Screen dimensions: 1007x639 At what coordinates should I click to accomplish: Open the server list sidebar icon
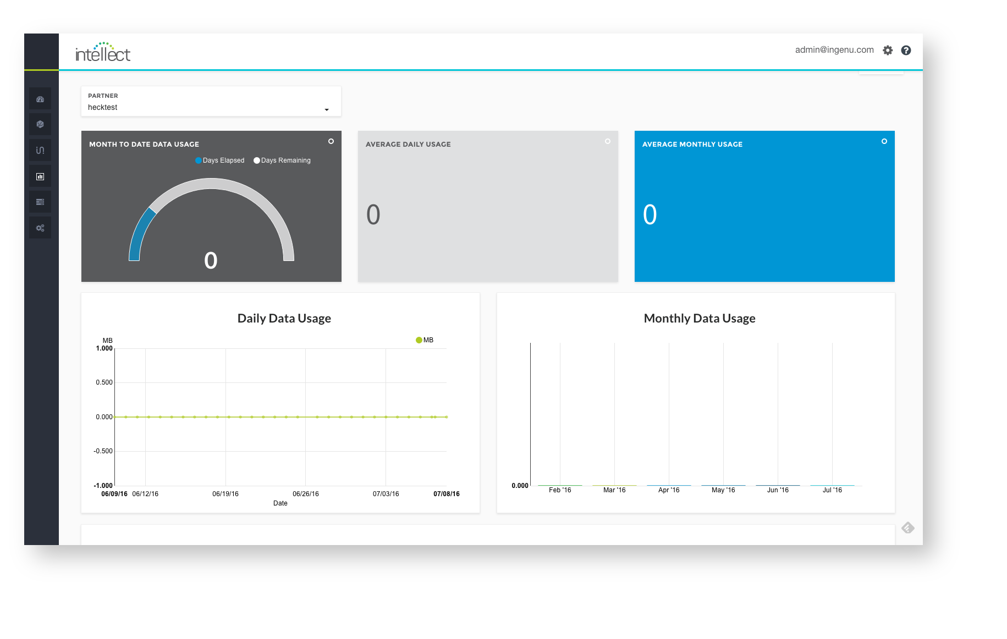(x=40, y=202)
